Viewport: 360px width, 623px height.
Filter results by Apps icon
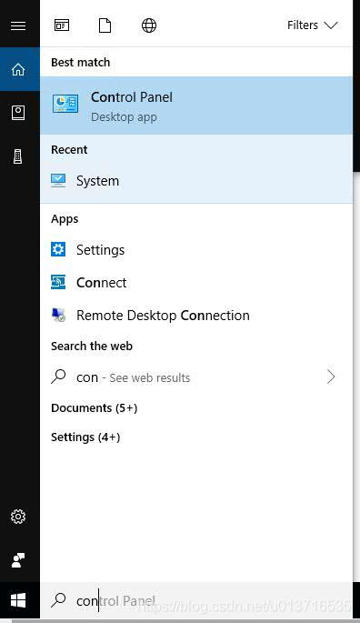point(62,25)
